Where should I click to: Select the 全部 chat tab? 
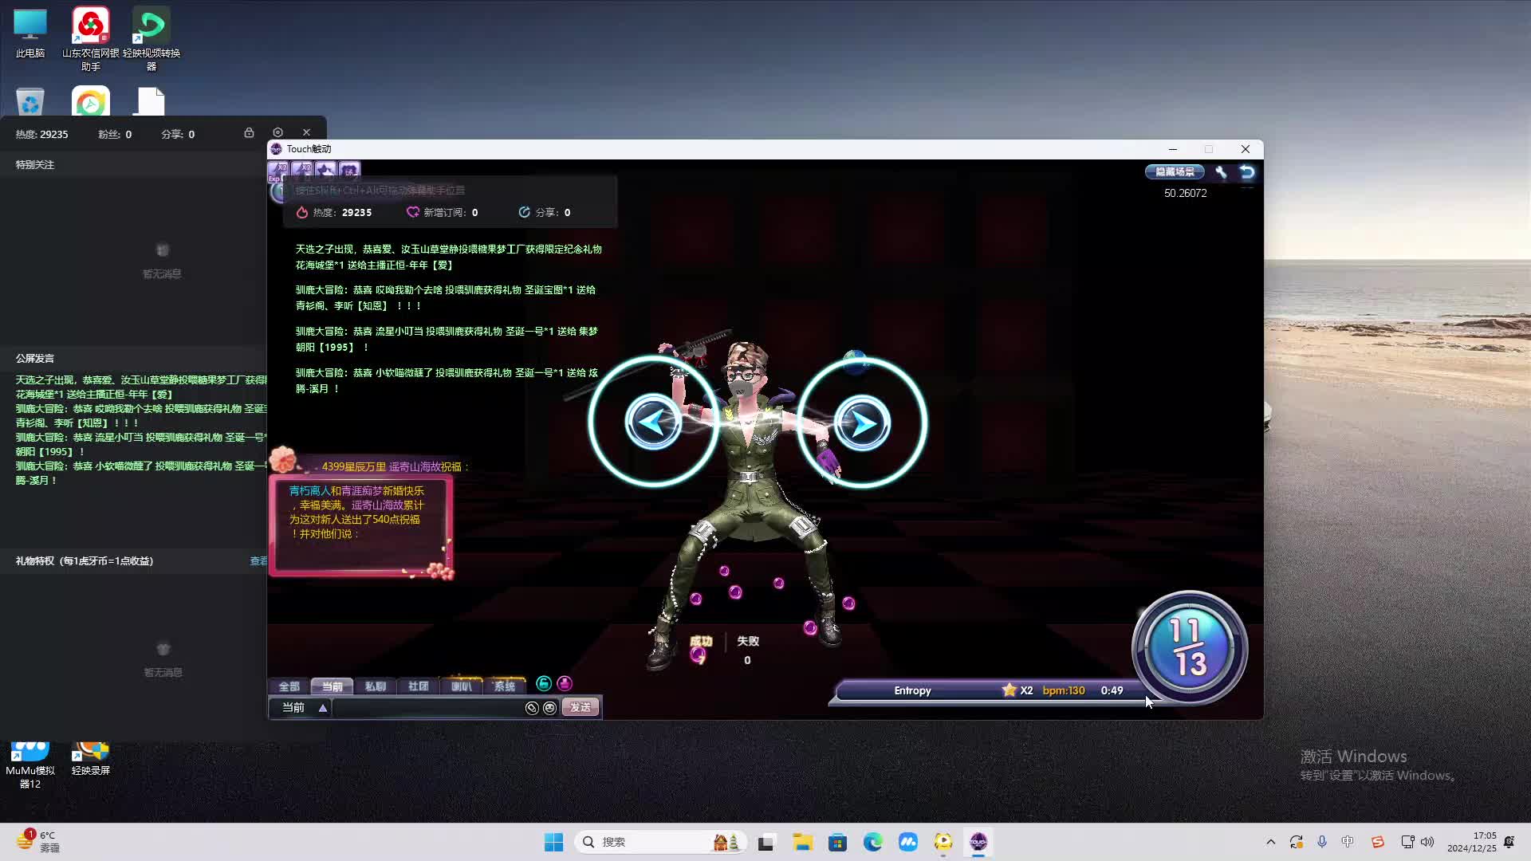pyautogui.click(x=289, y=686)
